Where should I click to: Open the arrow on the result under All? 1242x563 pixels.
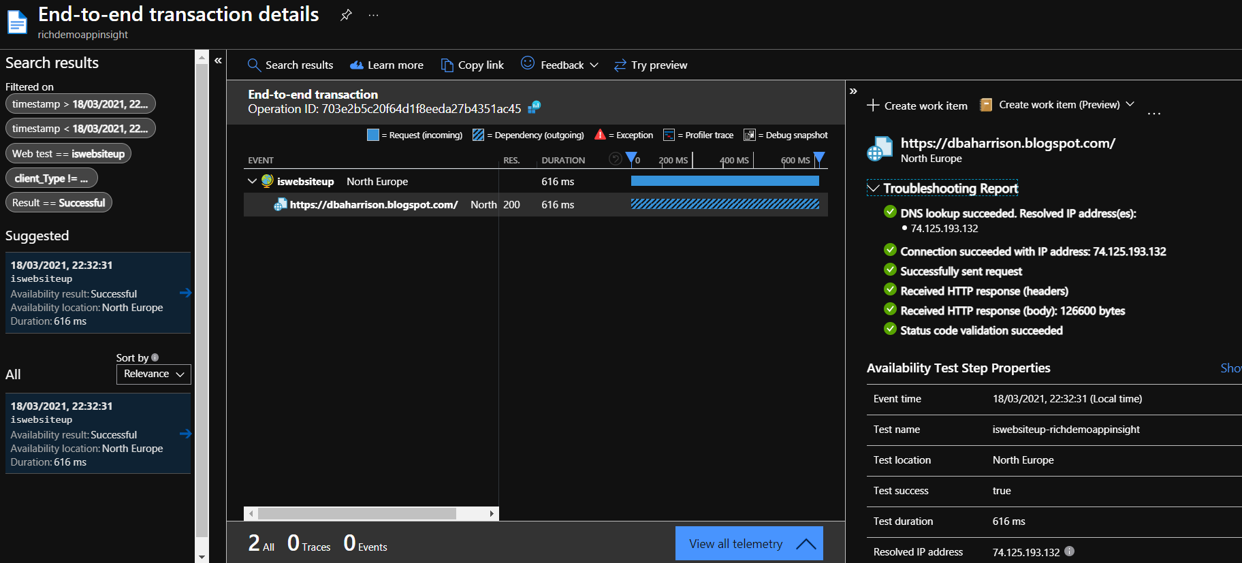[185, 434]
